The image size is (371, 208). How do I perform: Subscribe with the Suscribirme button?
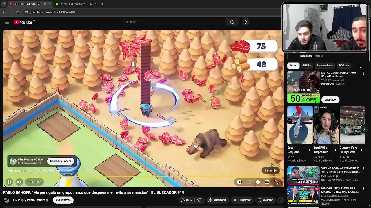63,200
